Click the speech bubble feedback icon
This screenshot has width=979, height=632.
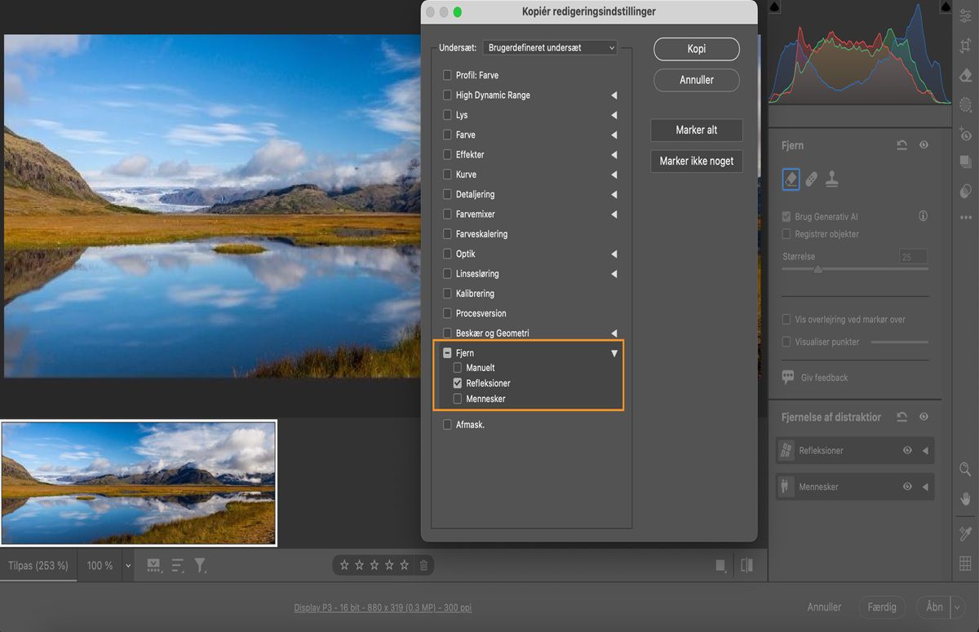788,378
